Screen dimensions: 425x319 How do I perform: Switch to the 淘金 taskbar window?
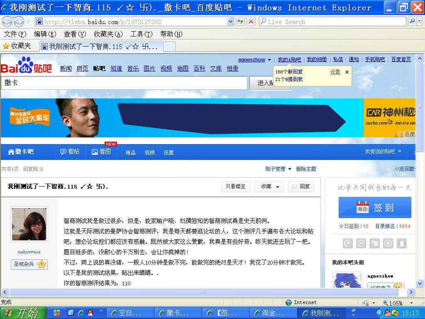tap(274, 313)
